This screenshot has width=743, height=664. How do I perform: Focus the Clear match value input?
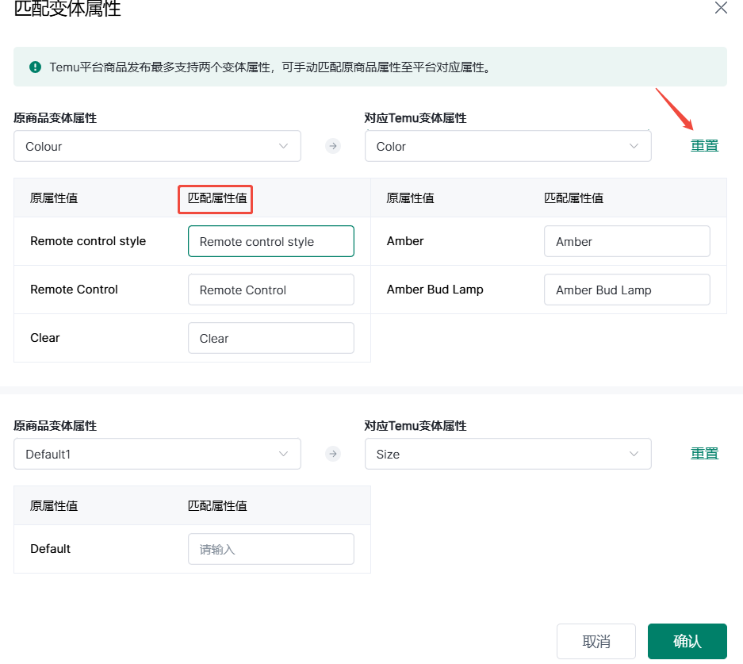click(271, 338)
